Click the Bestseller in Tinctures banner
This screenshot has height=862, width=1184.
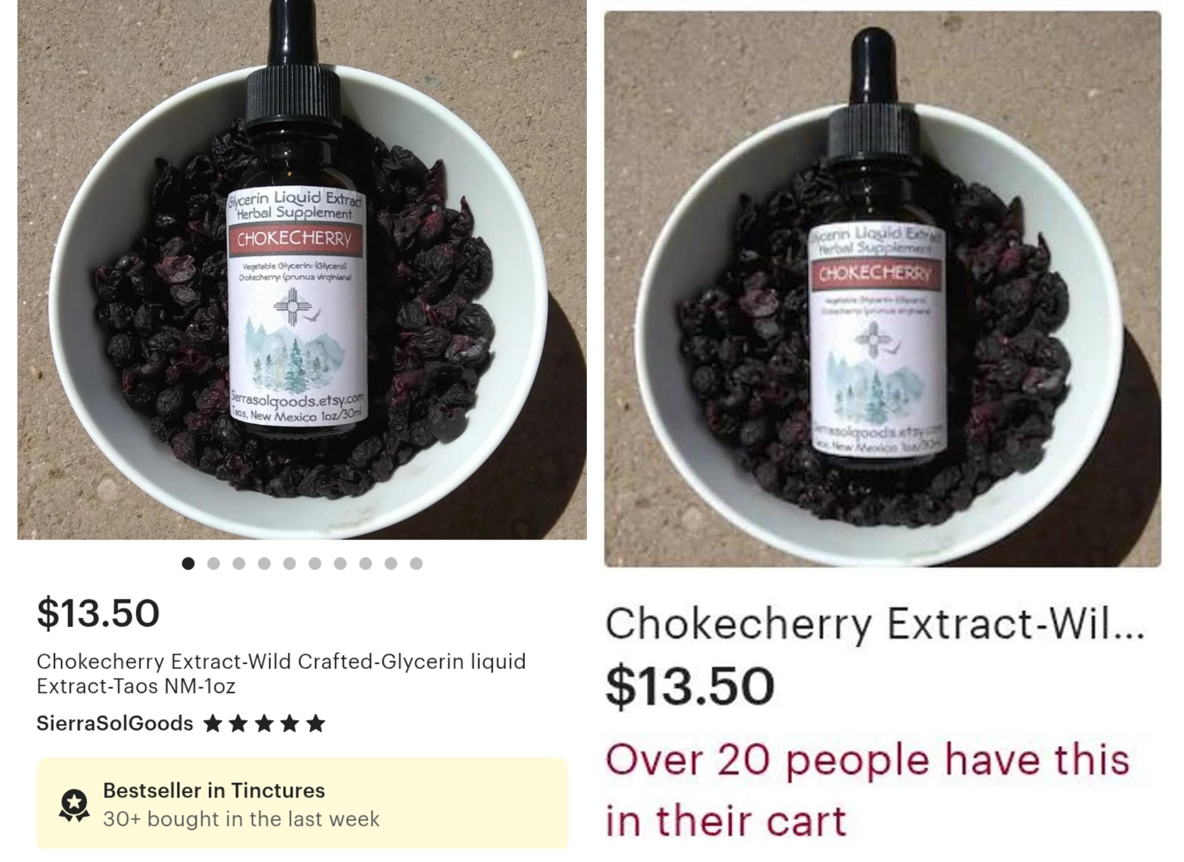click(302, 804)
